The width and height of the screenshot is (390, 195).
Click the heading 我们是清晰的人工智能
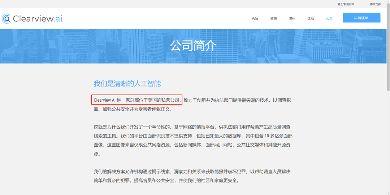click(127, 84)
